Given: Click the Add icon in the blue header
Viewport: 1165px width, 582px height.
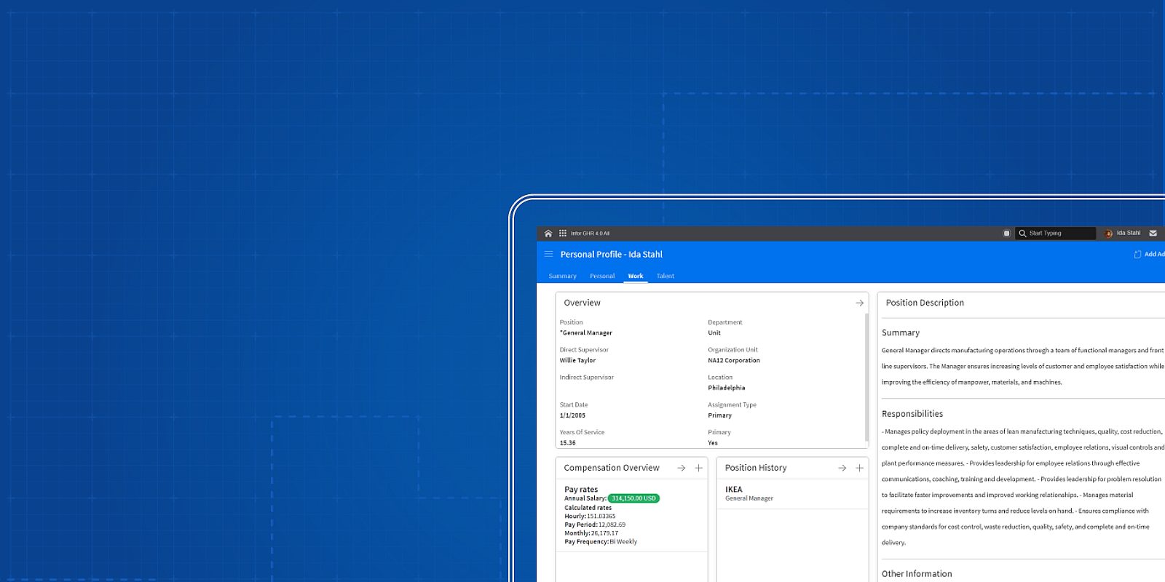Looking at the screenshot, I should (1137, 254).
